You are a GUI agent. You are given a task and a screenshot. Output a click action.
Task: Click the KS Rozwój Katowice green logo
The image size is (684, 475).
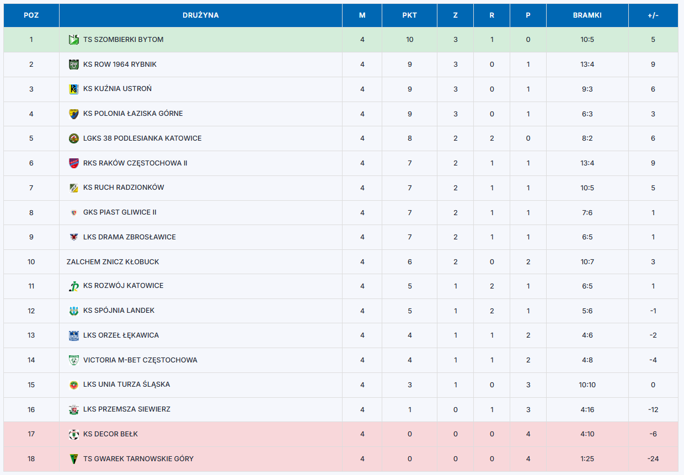click(73, 286)
